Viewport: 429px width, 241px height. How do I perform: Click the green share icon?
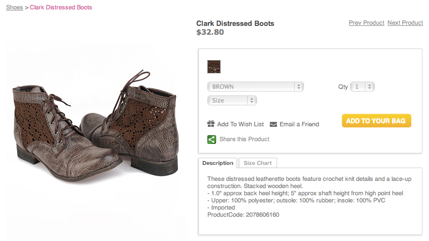(x=212, y=139)
